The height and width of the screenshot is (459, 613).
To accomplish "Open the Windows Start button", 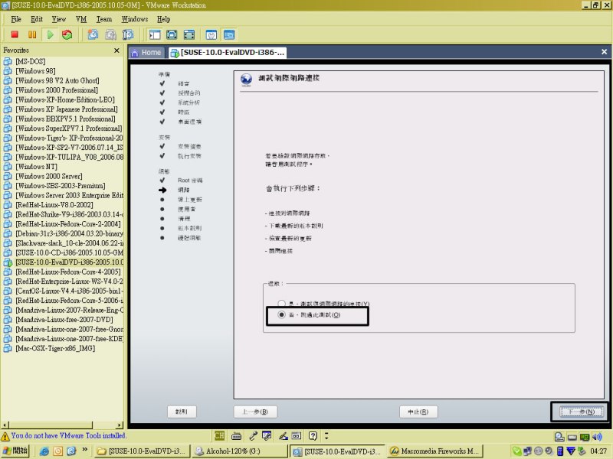I will tap(15, 451).
